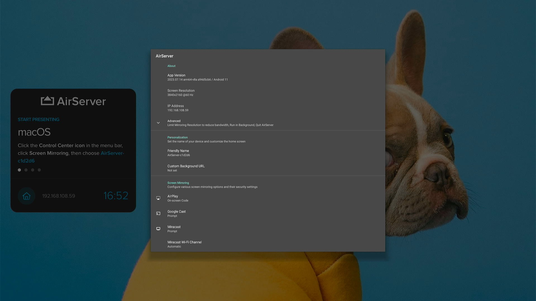Select third page indicator dot
Image resolution: width=536 pixels, height=301 pixels.
[x=33, y=170]
